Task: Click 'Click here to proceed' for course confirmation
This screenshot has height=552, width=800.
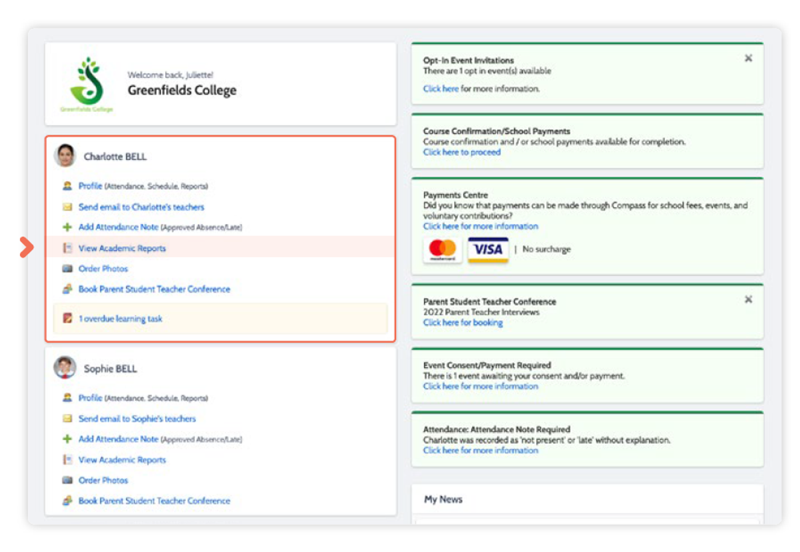Action: click(461, 152)
